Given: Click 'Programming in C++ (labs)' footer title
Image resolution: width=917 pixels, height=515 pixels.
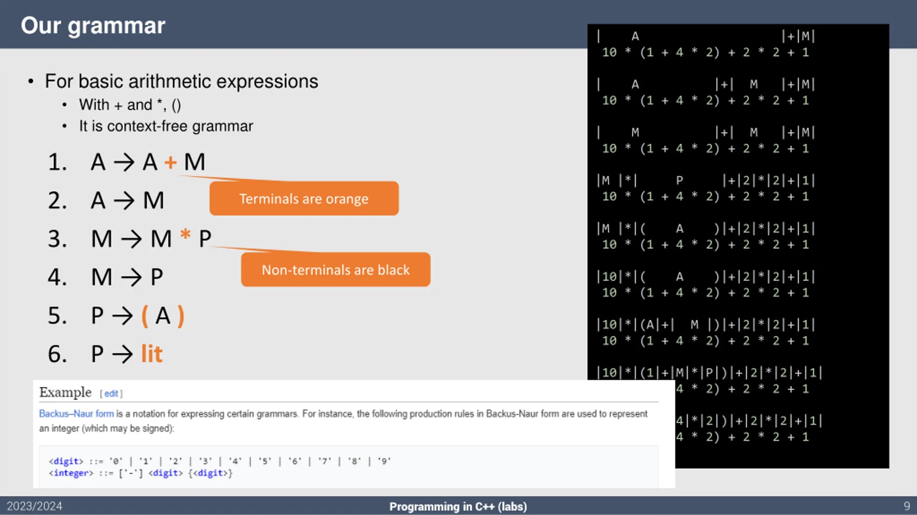Looking at the screenshot, I should click(458, 506).
